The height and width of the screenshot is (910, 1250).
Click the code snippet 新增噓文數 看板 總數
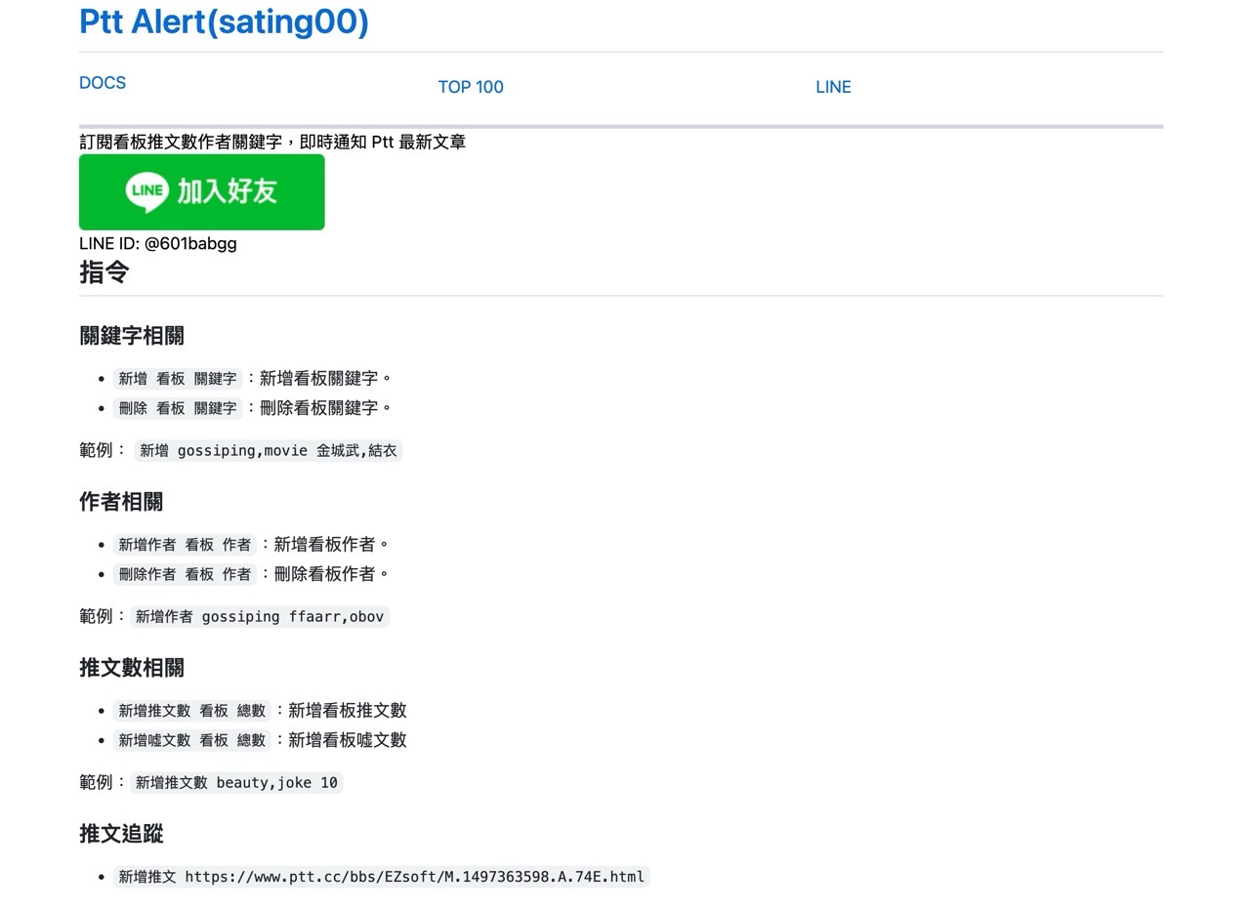[x=192, y=740]
